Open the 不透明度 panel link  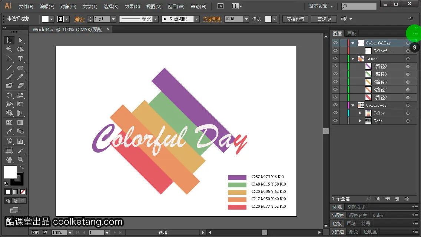click(212, 19)
